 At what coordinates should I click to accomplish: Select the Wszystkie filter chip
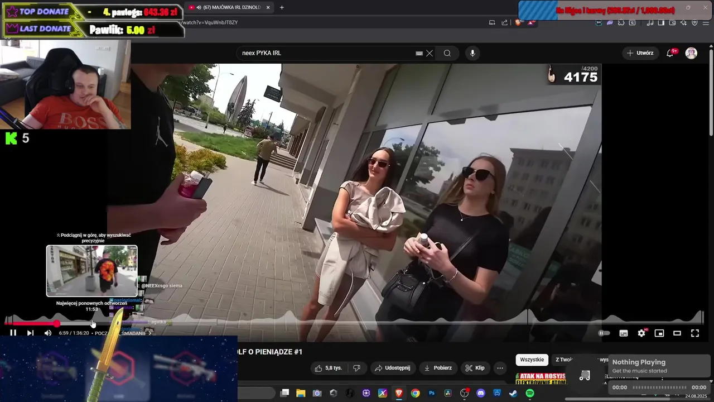(532, 360)
